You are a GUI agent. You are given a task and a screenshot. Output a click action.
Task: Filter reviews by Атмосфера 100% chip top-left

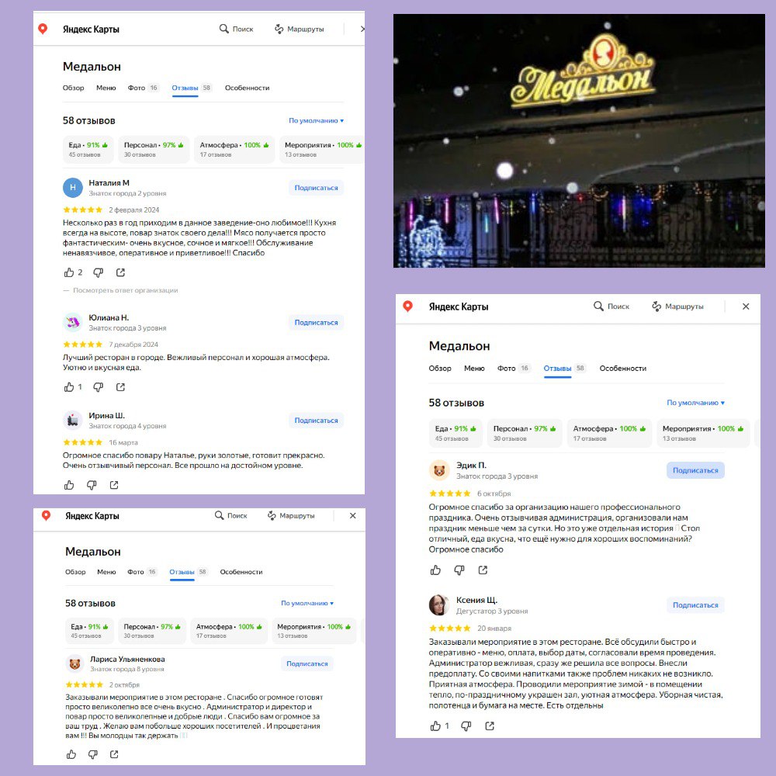[234, 150]
